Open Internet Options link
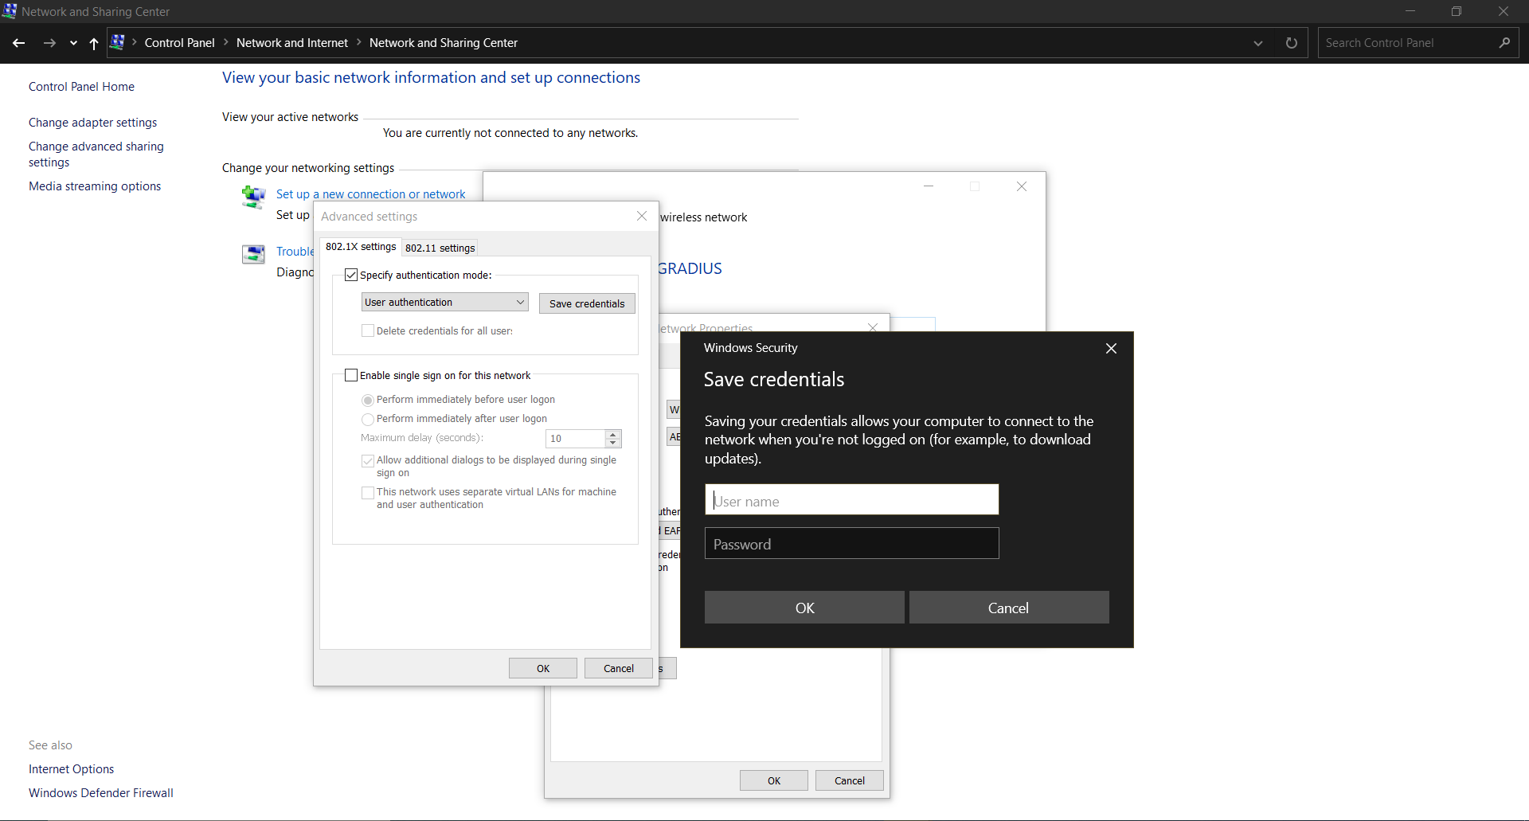1529x821 pixels. [71, 769]
